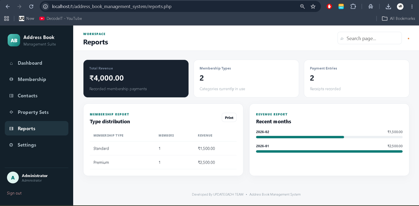The image size is (419, 206).
Task: Click the Property Sets diamond icon
Action: coord(11,112)
